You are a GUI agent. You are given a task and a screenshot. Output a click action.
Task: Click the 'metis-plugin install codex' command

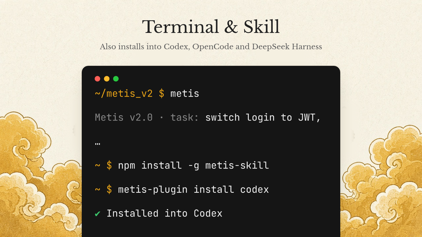193,190
